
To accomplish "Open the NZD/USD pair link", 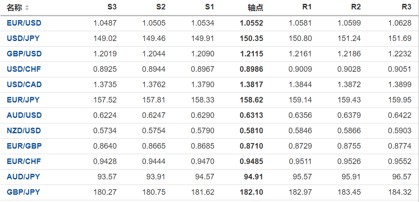I will tap(24, 131).
